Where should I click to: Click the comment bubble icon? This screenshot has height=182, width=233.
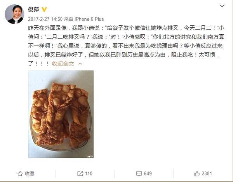click(139, 173)
